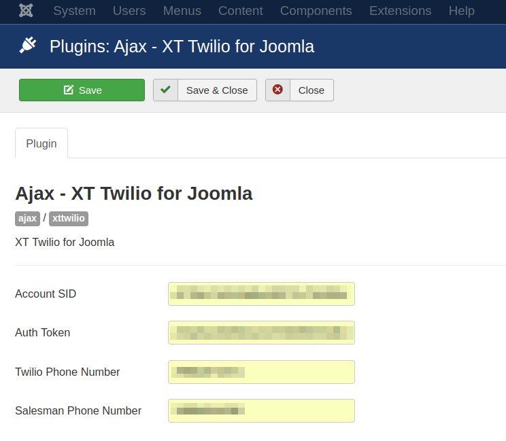
Task: Open the System menu
Action: 75,11
